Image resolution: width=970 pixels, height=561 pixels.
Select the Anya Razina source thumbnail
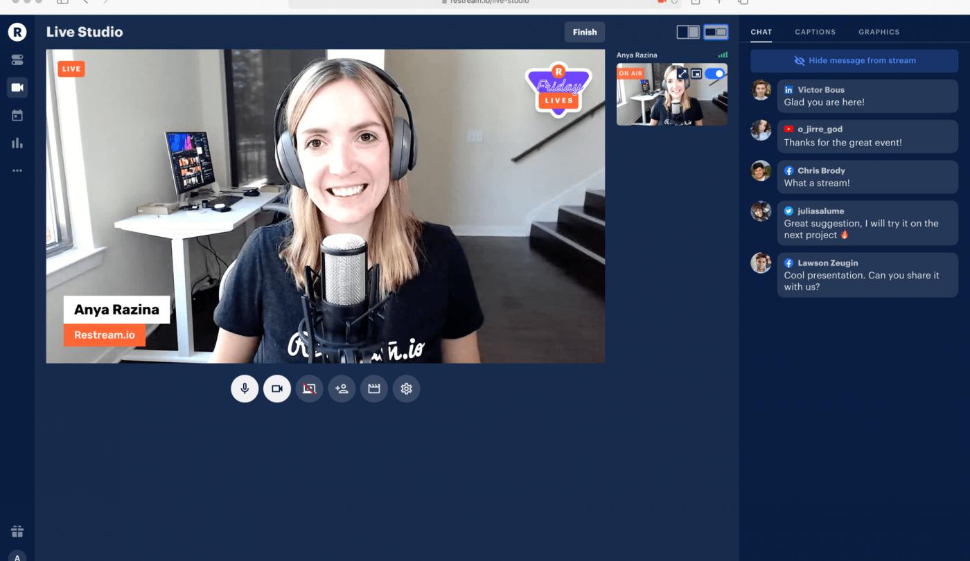(672, 94)
